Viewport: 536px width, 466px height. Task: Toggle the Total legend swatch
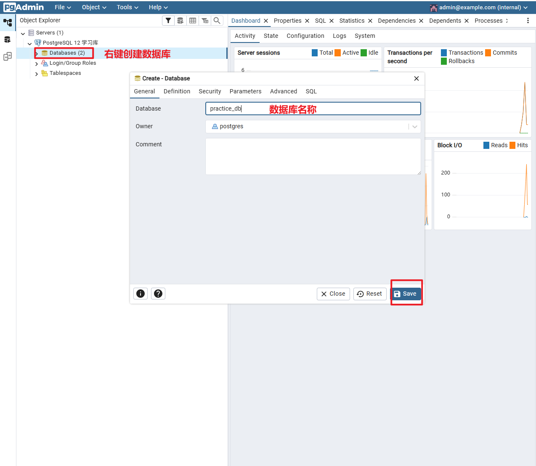(x=315, y=53)
